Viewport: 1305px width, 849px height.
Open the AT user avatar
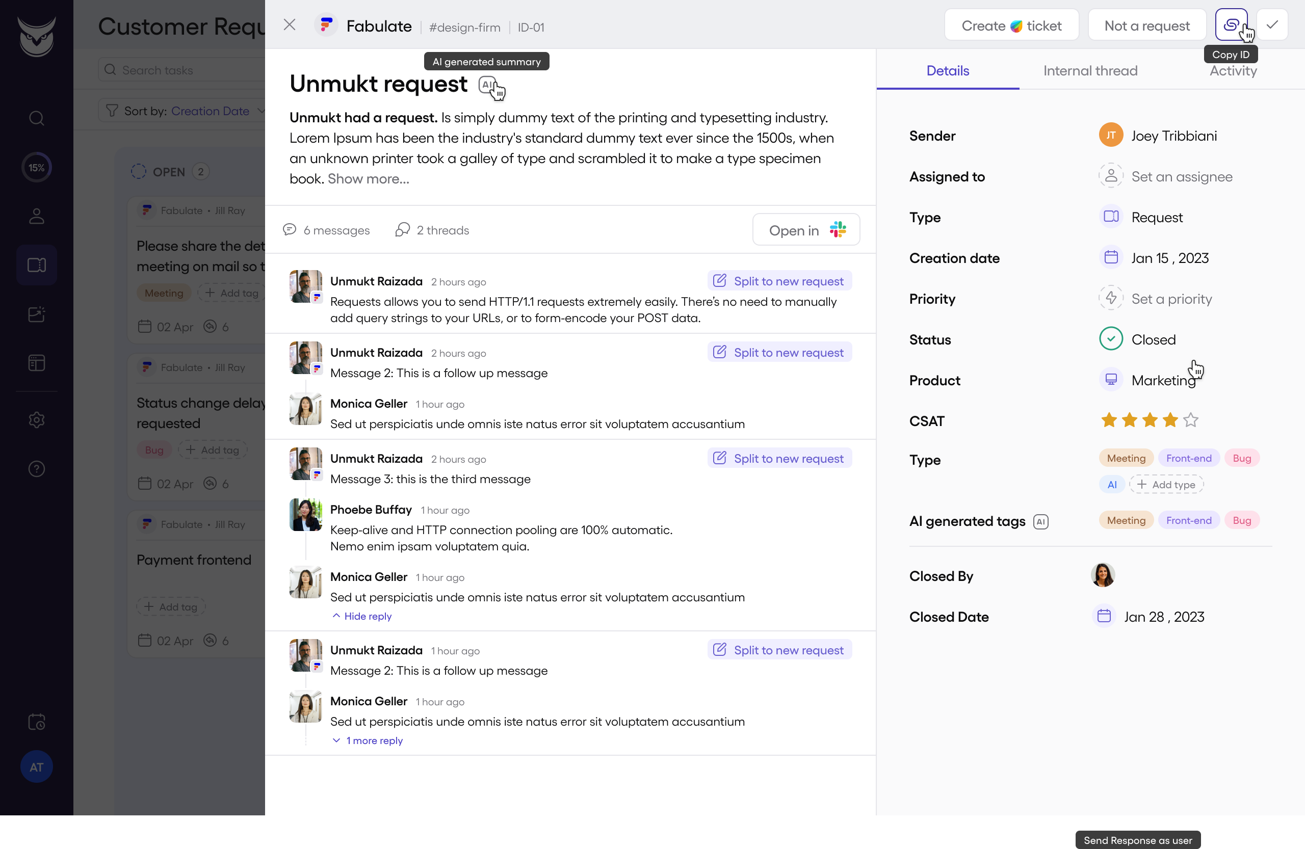tap(36, 767)
